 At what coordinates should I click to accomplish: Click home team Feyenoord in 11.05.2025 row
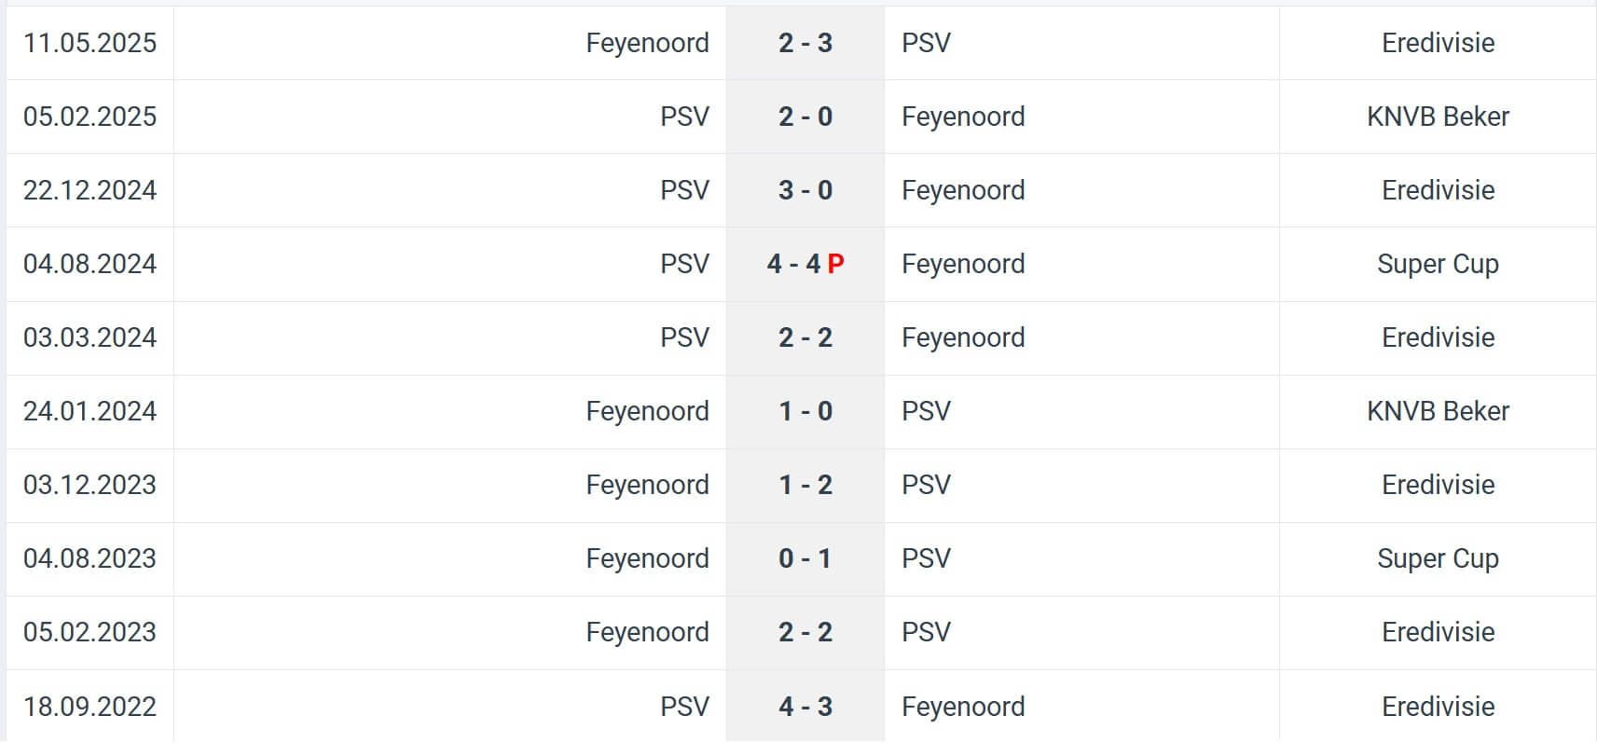(x=647, y=43)
